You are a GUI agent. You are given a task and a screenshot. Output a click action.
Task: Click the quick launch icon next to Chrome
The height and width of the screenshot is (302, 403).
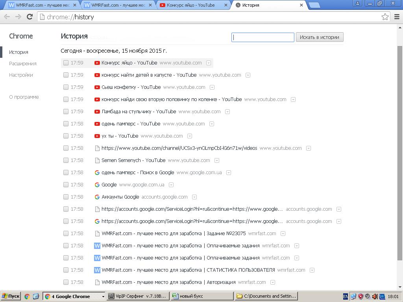click(36, 296)
